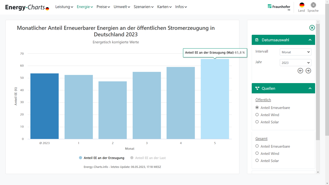Click the Öffentlich heading
Viewport: 329px width, 185px height.
[263, 100]
